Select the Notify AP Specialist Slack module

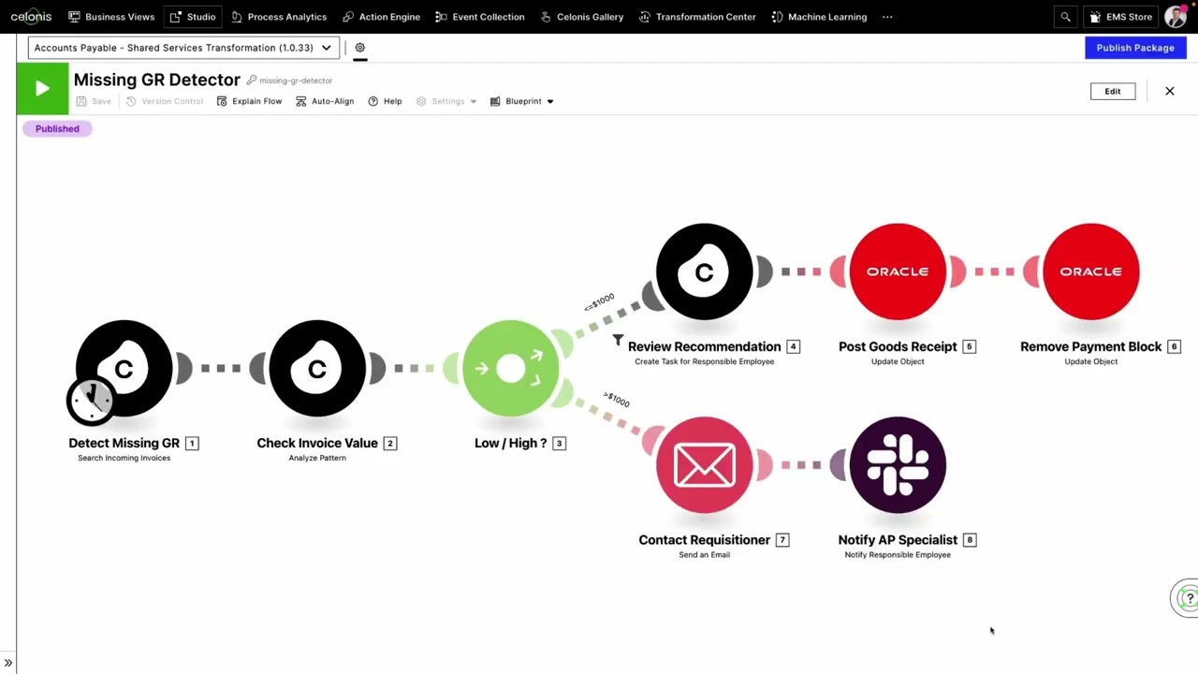[x=898, y=465]
